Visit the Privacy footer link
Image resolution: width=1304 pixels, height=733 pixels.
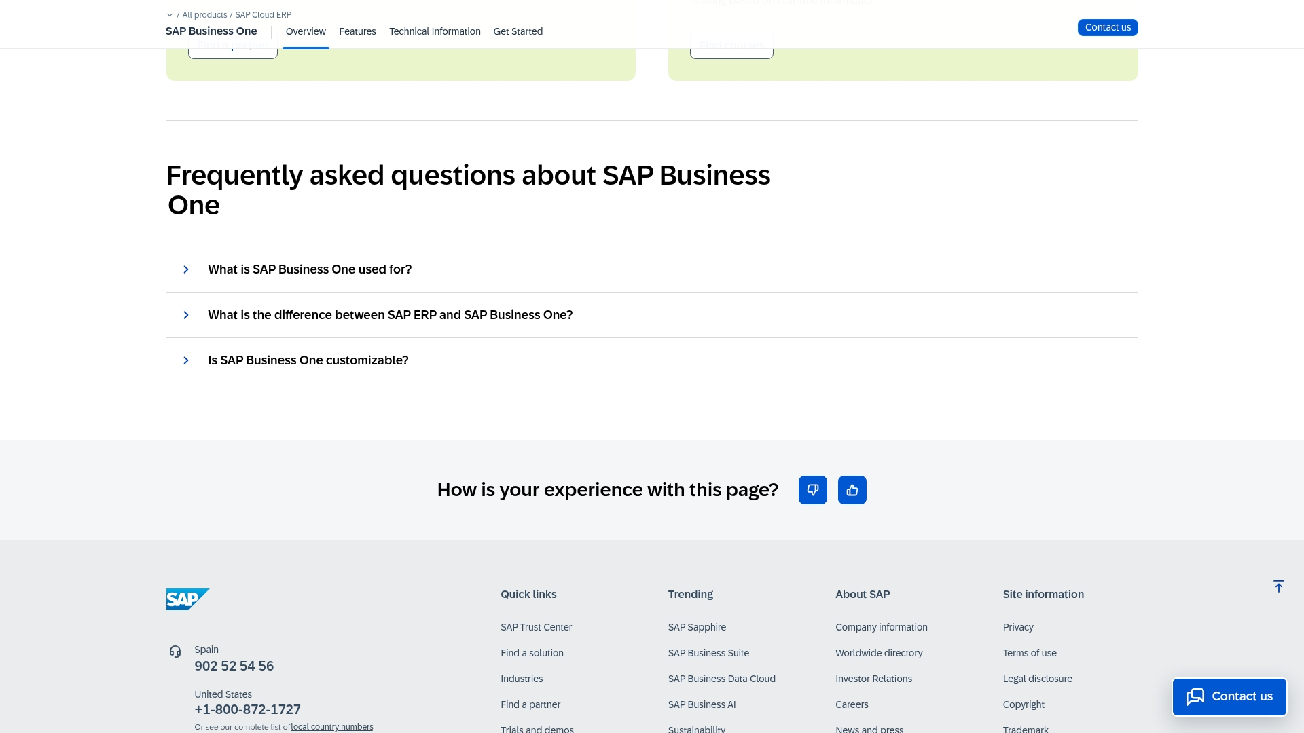coord(1017,627)
